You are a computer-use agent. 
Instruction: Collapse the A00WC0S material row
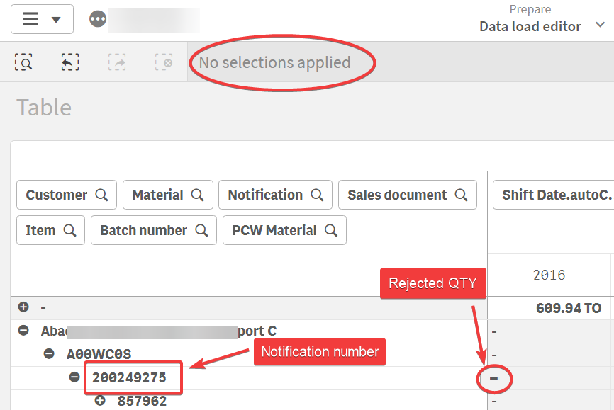49,353
